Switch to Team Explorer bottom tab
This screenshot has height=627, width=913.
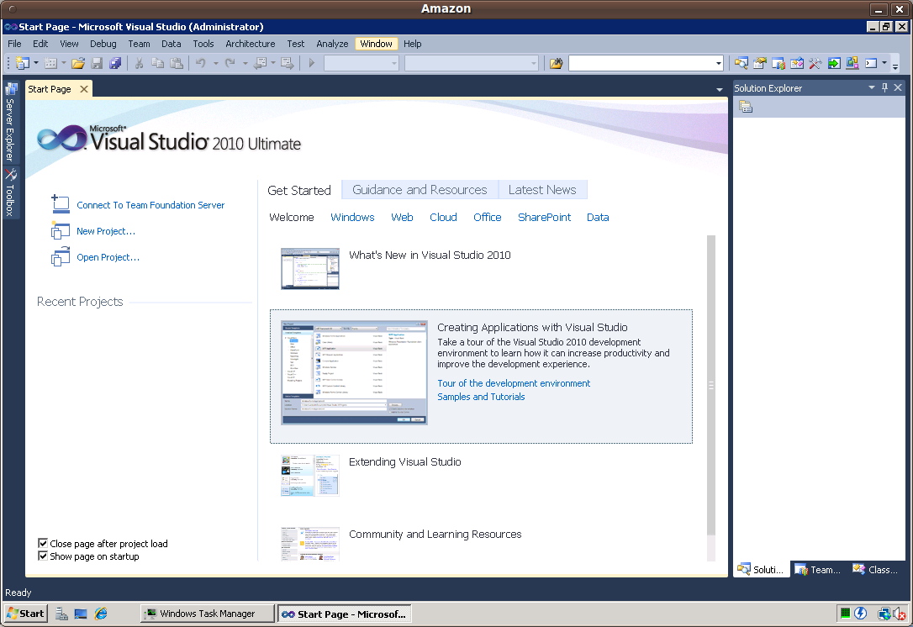[817, 570]
